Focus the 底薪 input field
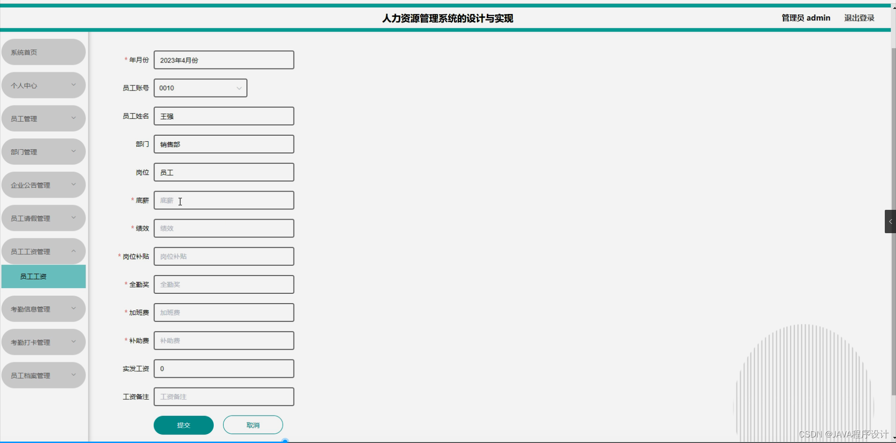The height and width of the screenshot is (443, 896). pos(224,200)
